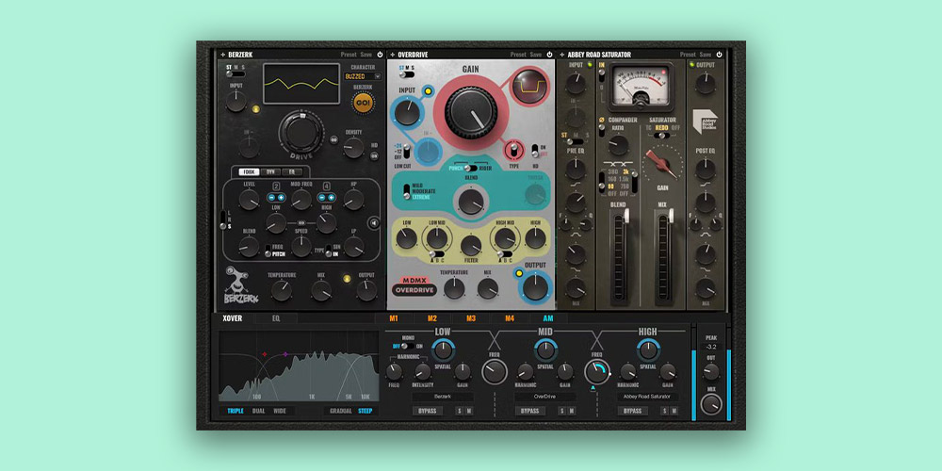Viewport: 942px width, 471px height.
Task: Click the Abbey Road Studios logo
Action: (x=706, y=122)
